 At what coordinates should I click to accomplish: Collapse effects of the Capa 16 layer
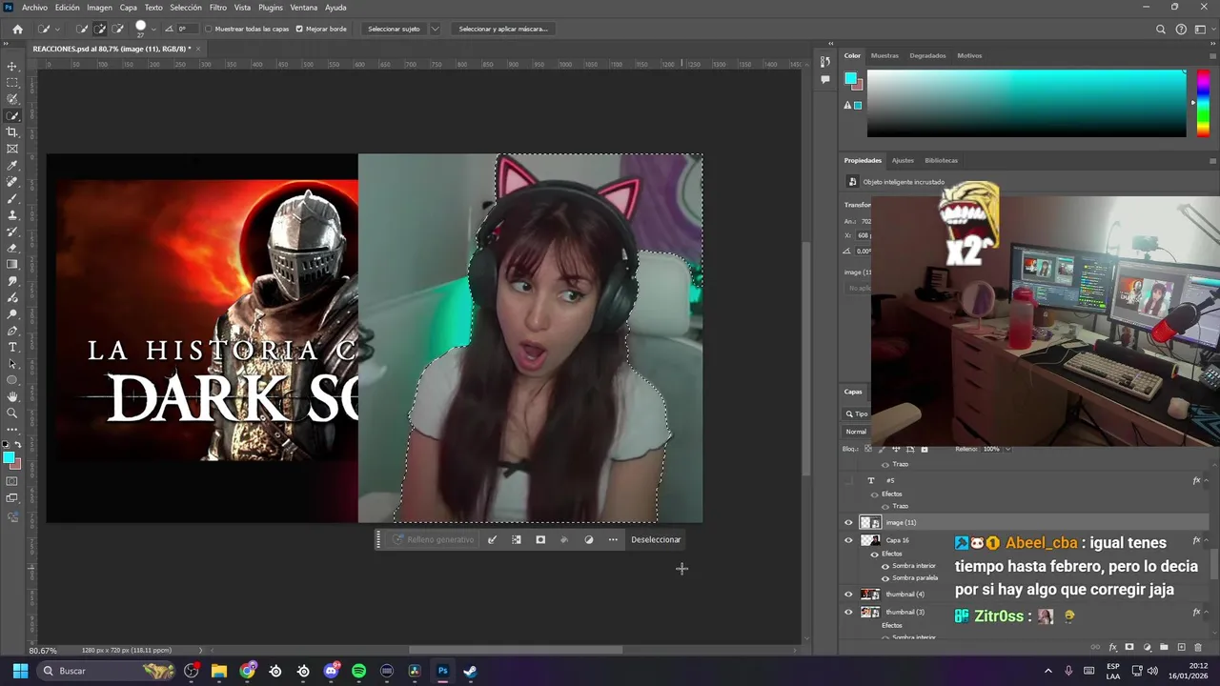(1208, 540)
